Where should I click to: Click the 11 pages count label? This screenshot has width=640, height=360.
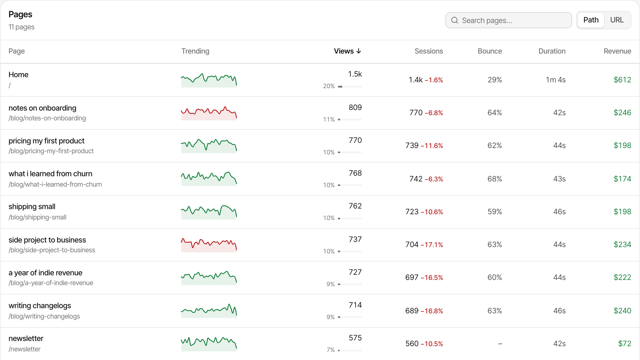[x=22, y=27]
